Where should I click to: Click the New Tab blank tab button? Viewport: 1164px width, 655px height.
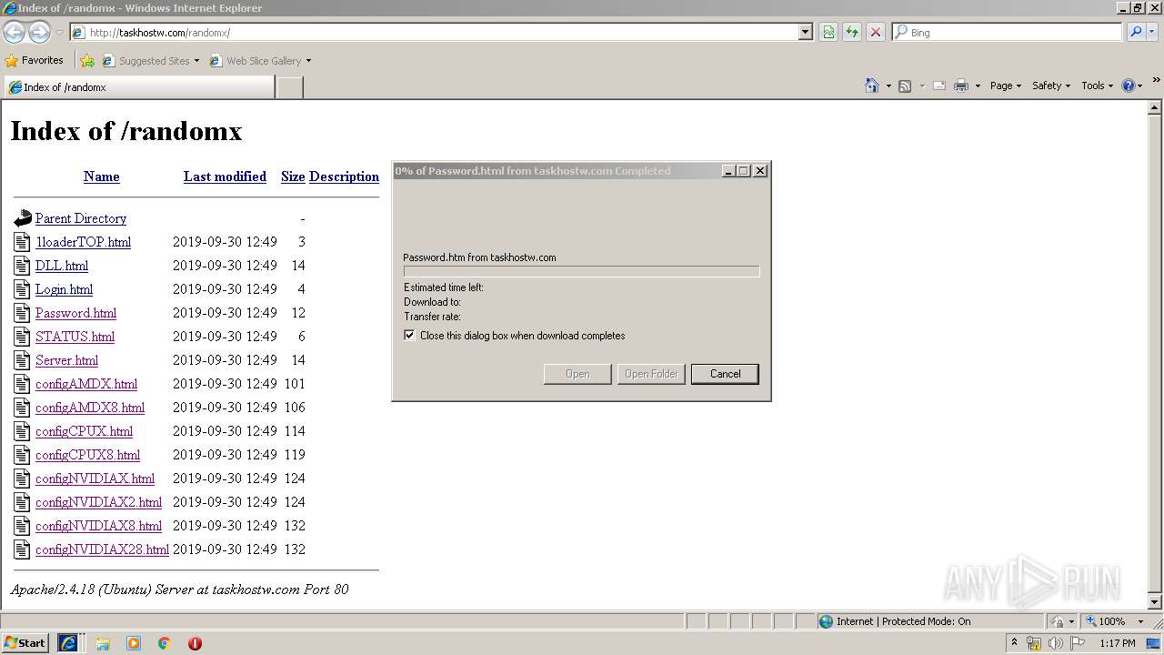coord(289,87)
